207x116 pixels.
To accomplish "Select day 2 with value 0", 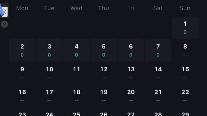I will [x=22, y=50].
